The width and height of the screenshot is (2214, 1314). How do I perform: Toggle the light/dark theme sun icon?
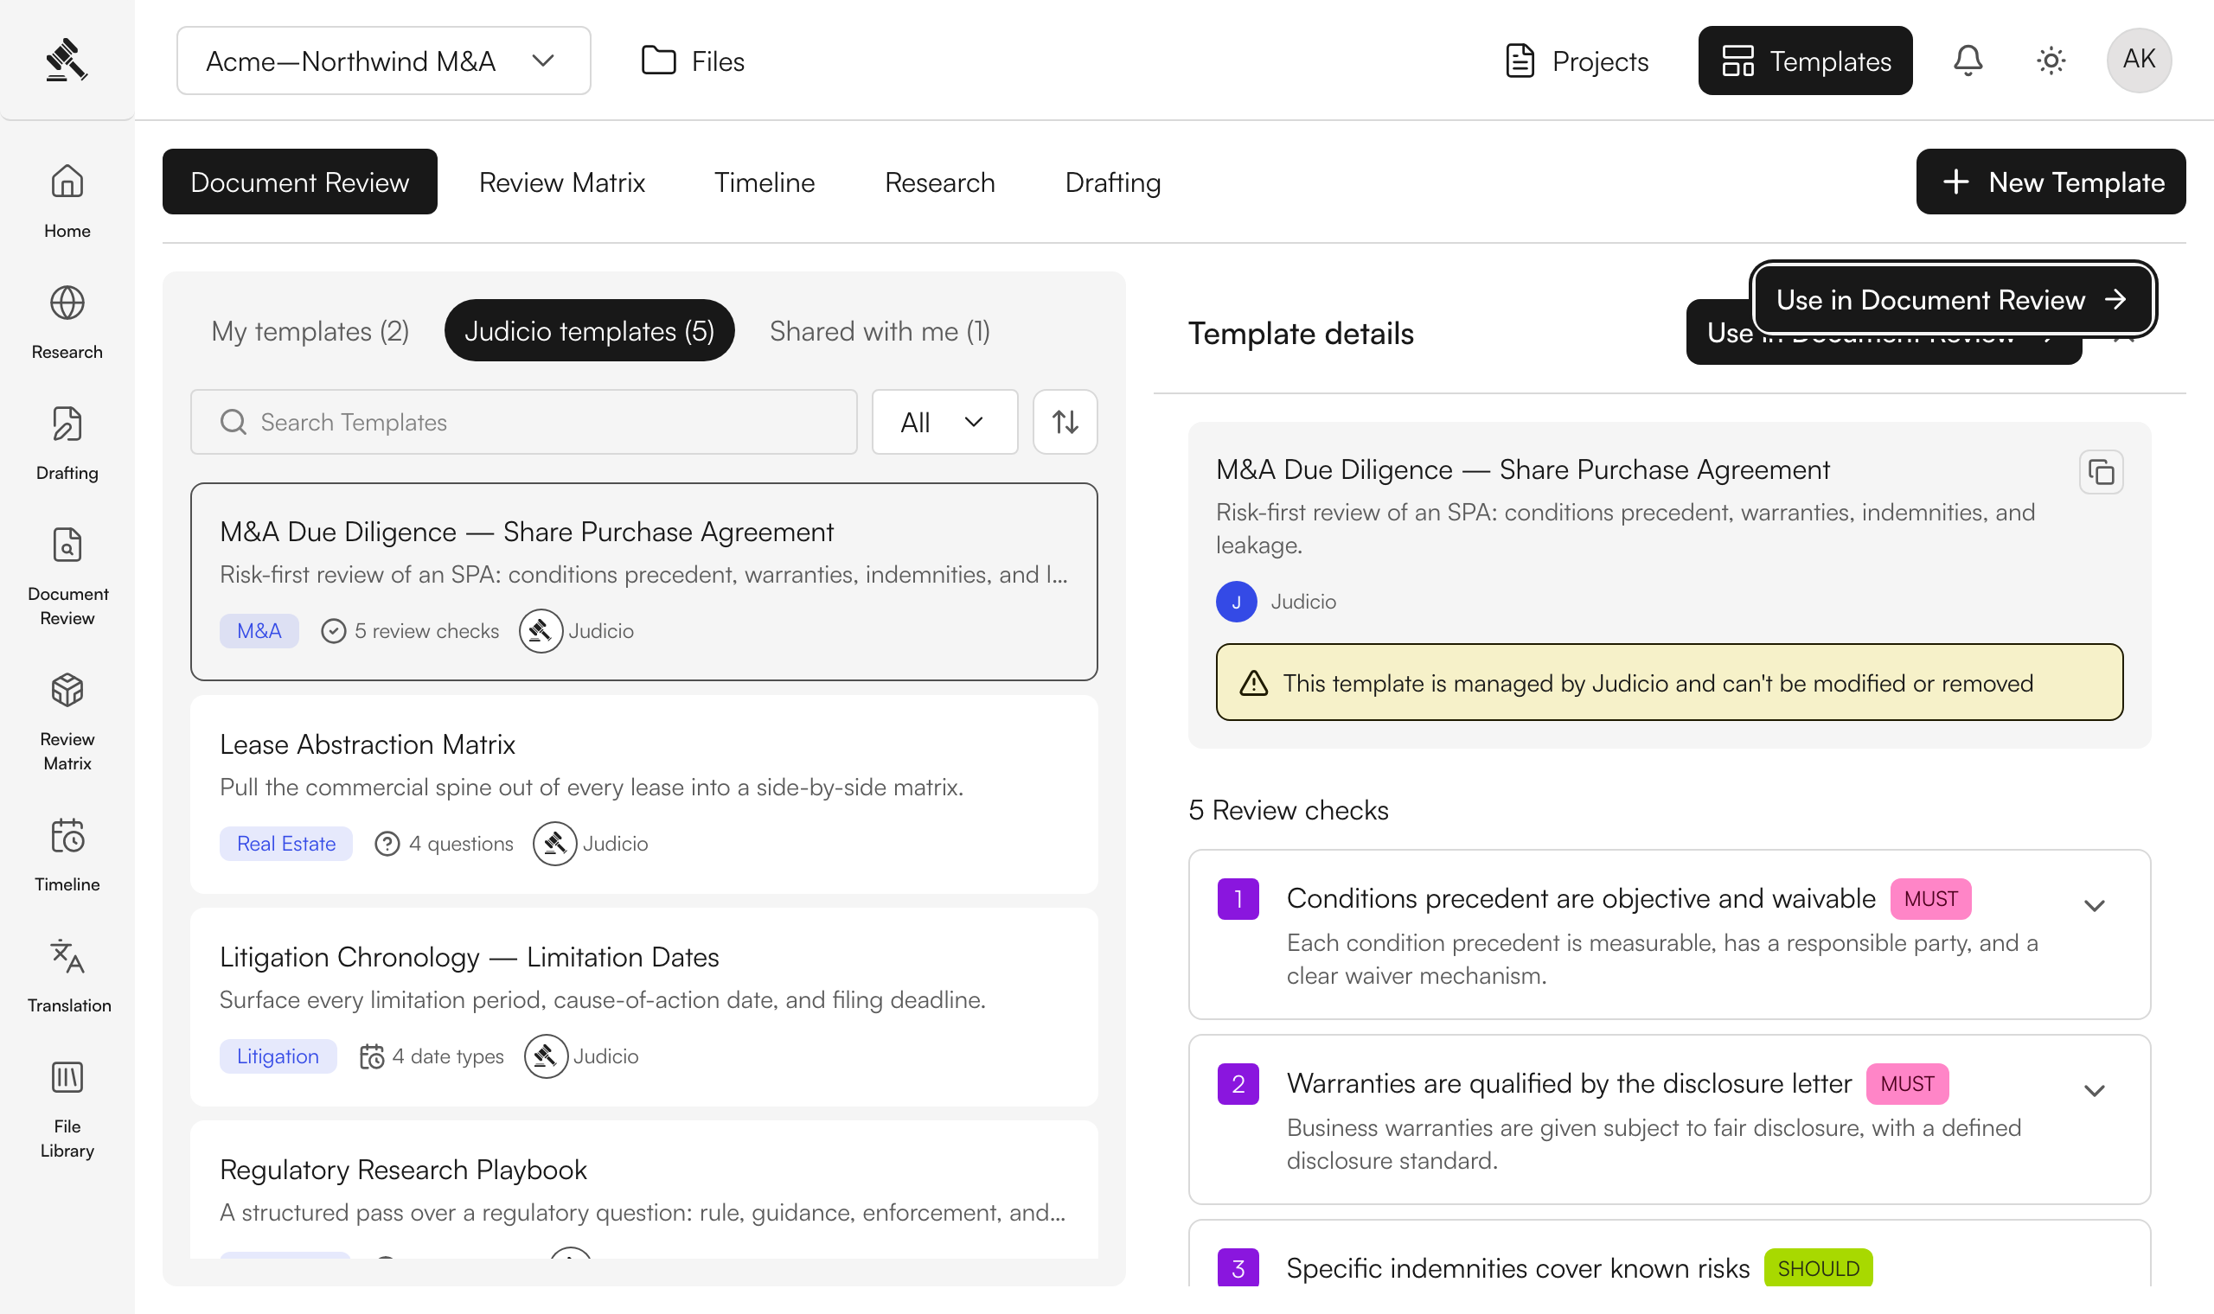2051,61
